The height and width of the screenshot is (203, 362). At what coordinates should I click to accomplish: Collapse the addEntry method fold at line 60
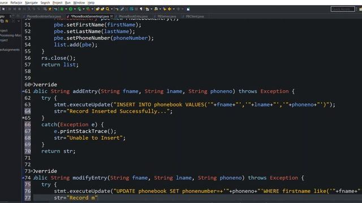(x=32, y=85)
